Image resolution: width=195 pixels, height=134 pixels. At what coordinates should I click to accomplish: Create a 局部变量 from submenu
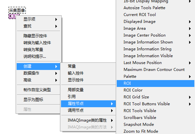[88, 90]
